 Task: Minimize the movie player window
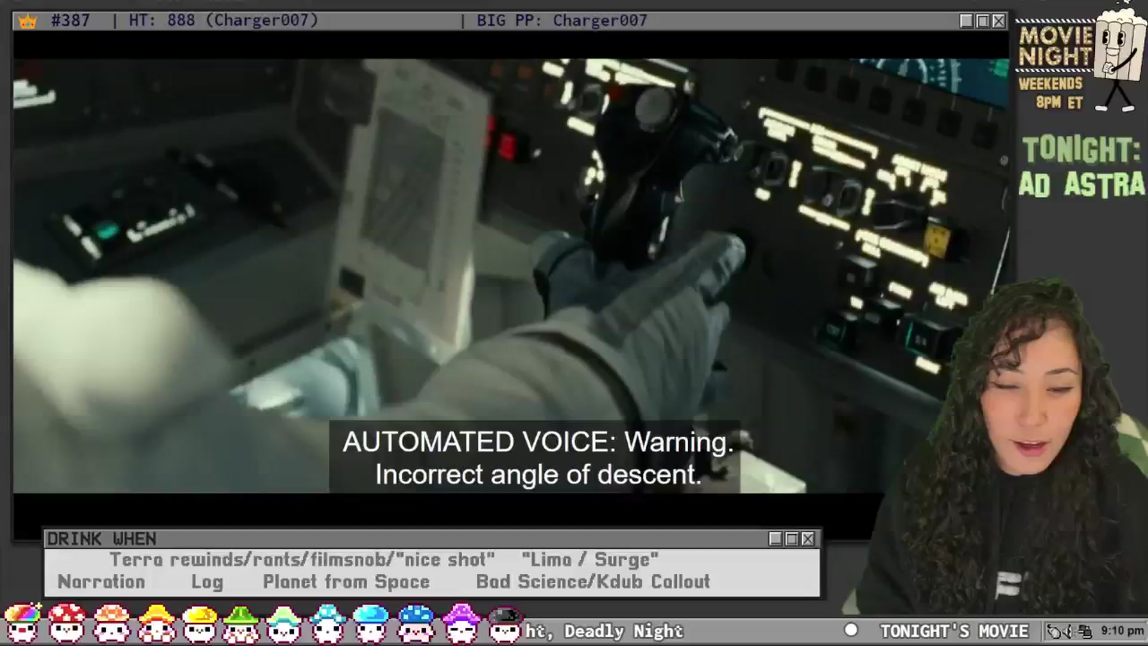tap(966, 21)
